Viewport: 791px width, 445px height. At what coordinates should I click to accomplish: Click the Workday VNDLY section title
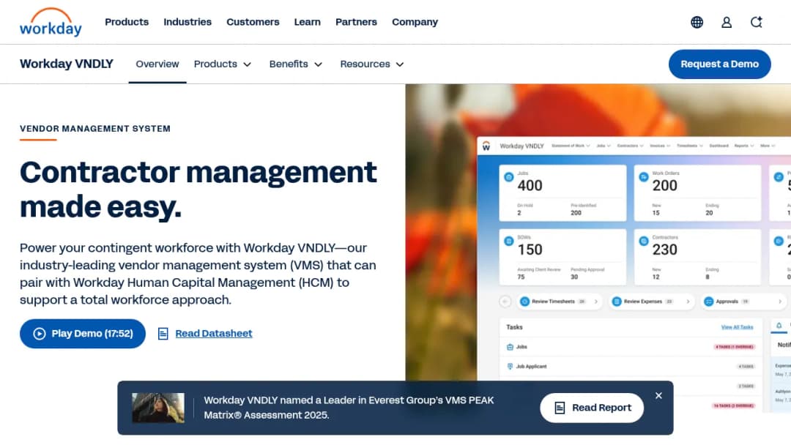point(67,64)
